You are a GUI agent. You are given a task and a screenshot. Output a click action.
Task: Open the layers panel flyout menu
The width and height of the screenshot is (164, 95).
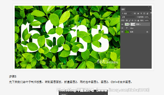pos(151,9)
